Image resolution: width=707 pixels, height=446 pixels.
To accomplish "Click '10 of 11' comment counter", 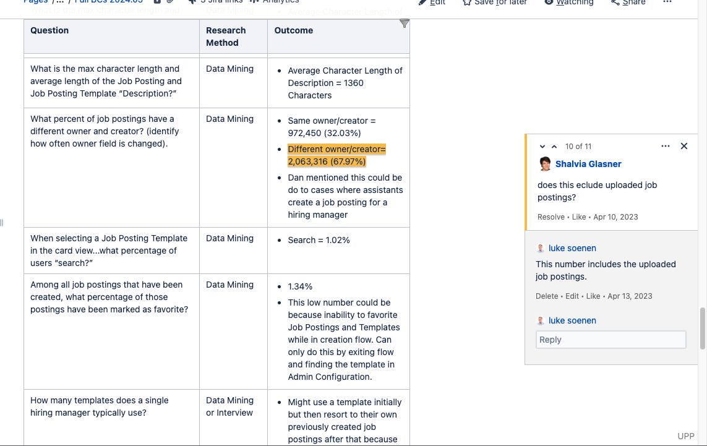I will pyautogui.click(x=578, y=147).
